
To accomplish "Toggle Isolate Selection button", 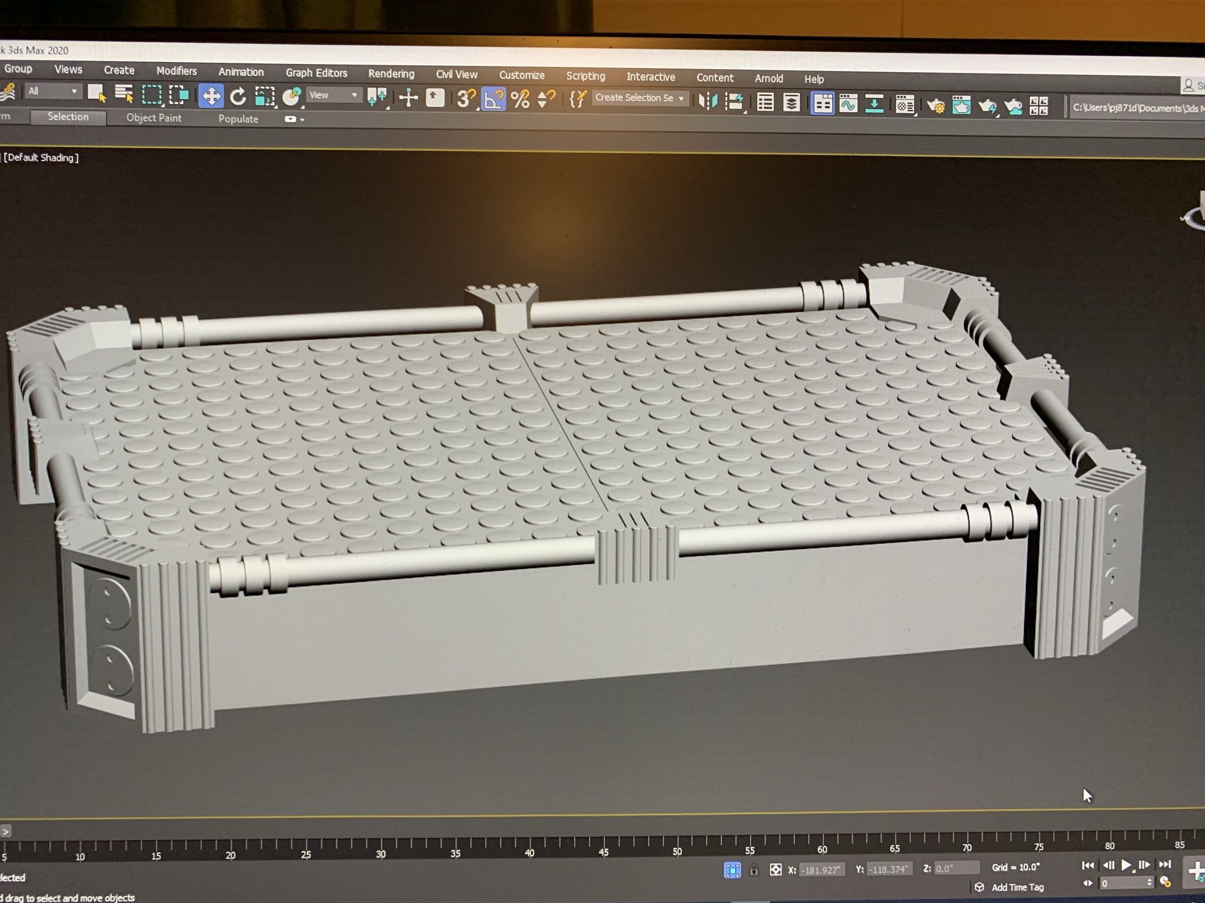I will pyautogui.click(x=732, y=870).
